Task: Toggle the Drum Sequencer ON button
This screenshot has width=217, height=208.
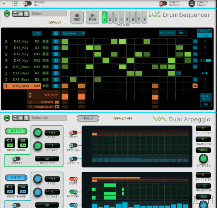Action: [x=7, y=14]
